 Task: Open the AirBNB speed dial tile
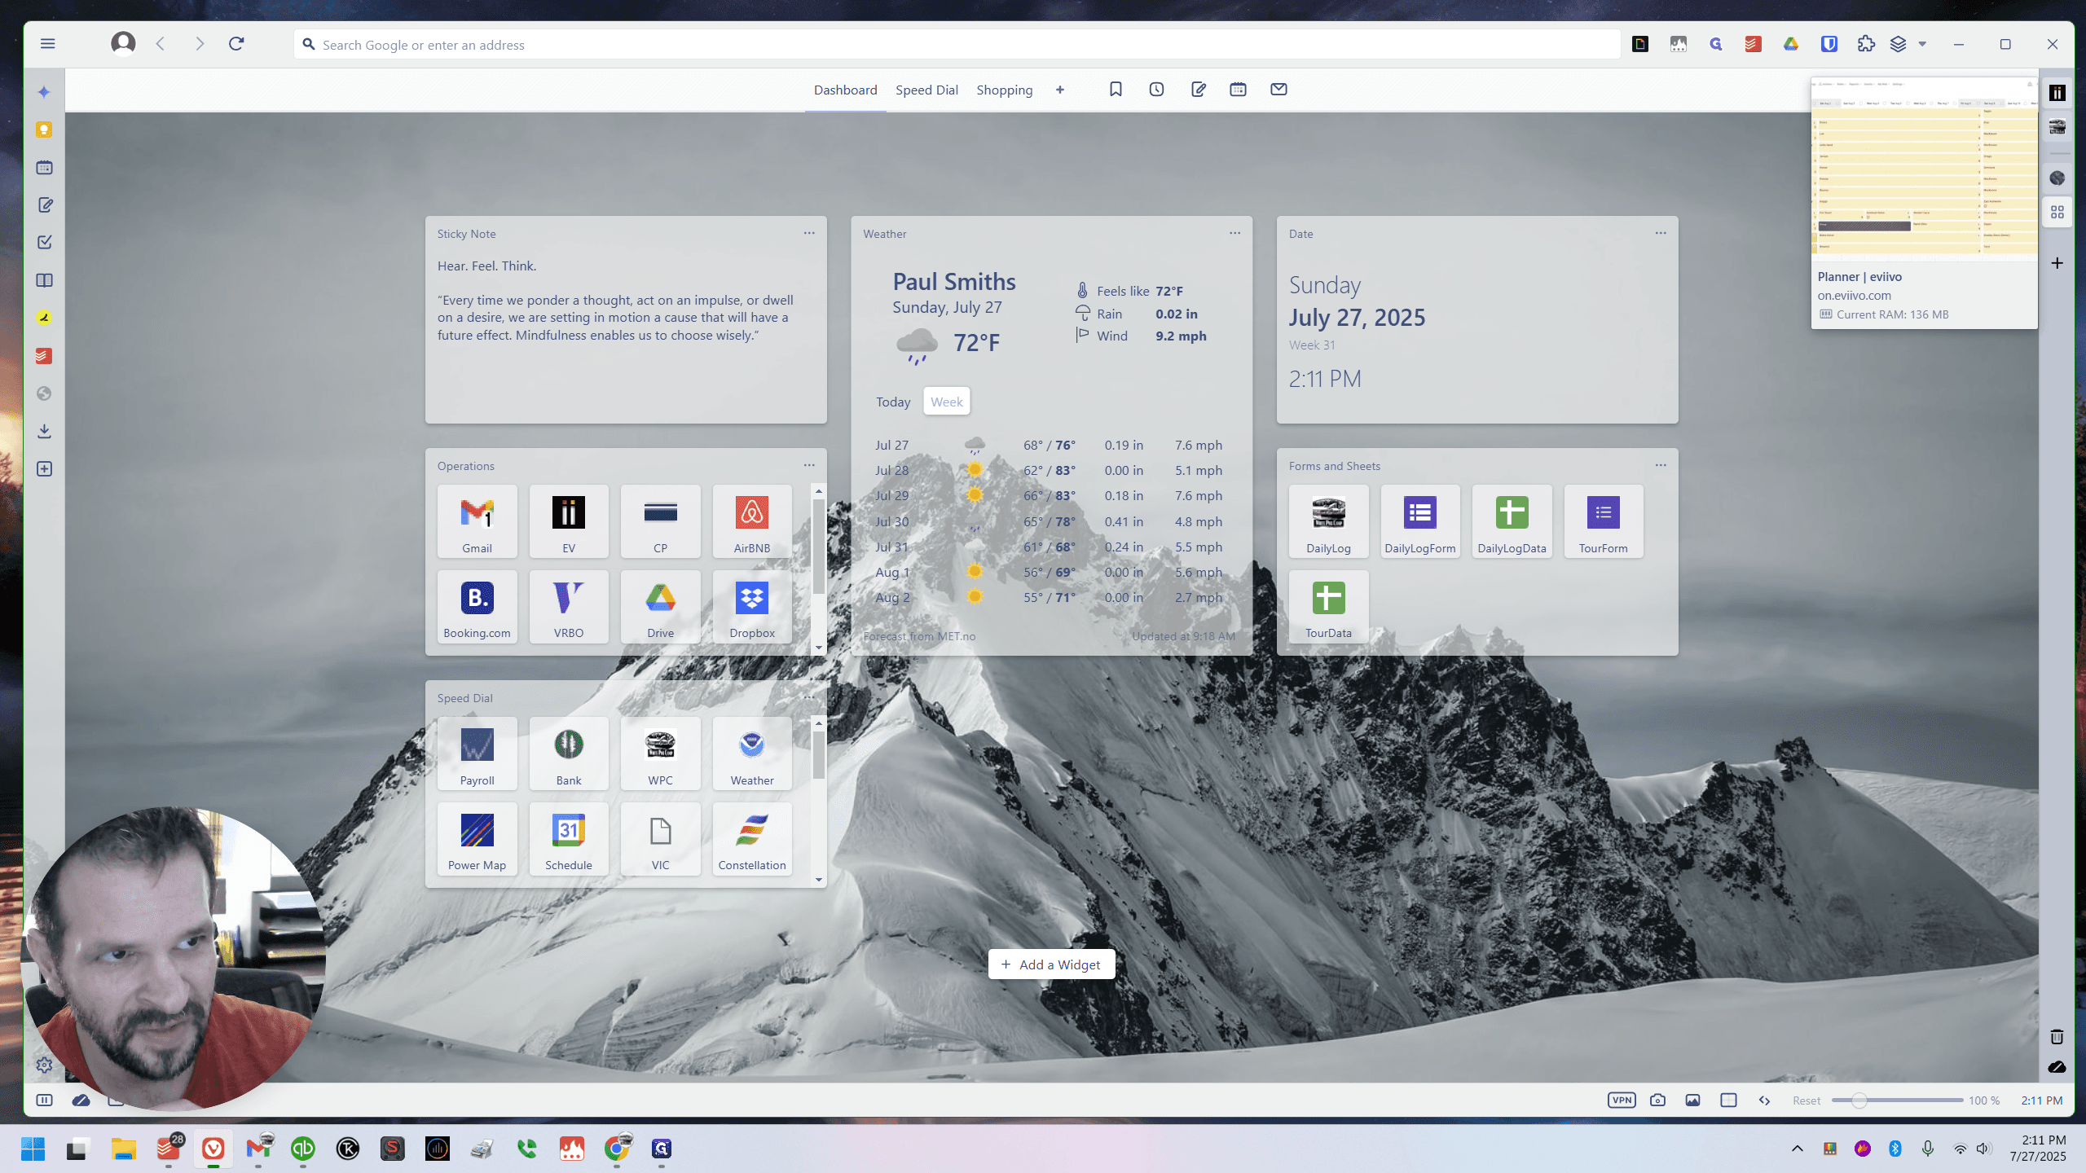751,521
